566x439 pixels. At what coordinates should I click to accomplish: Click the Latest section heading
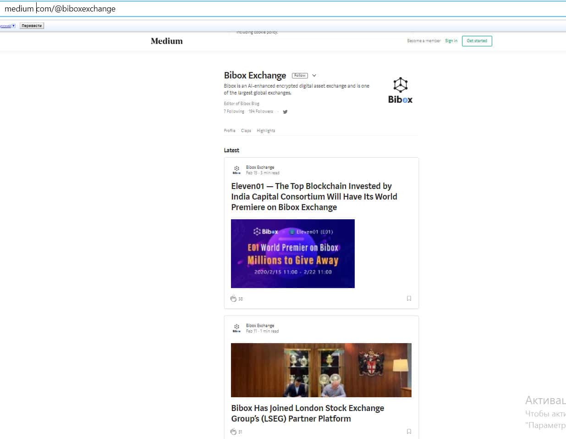tap(231, 150)
